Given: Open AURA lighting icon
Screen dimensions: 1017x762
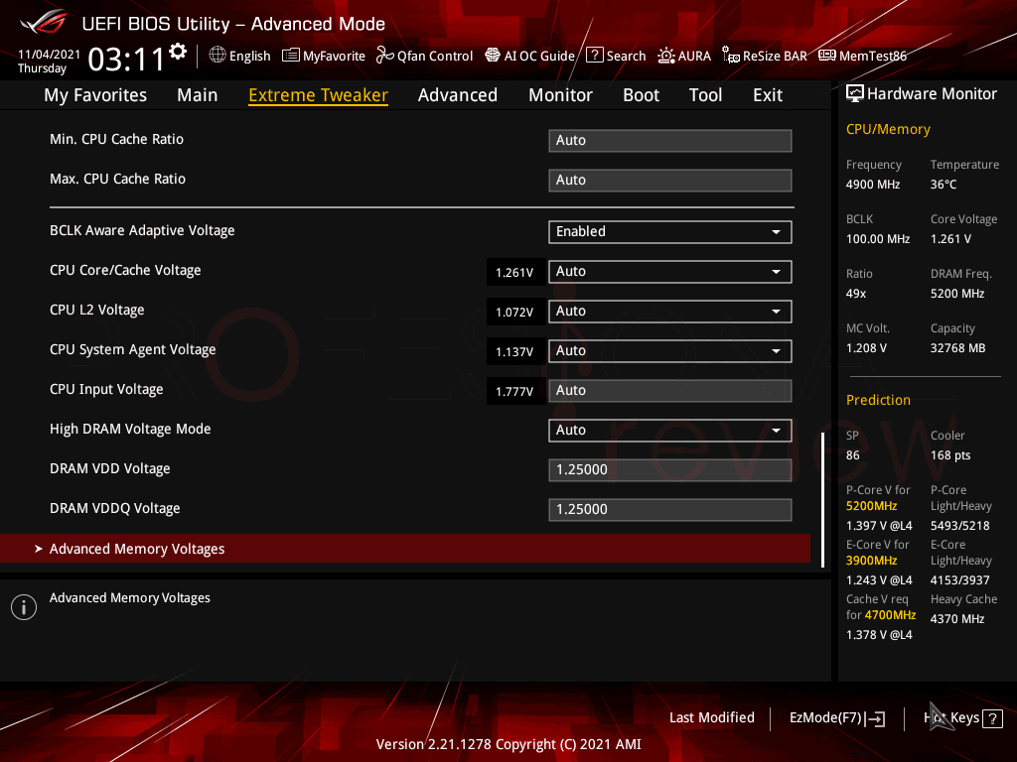Looking at the screenshot, I should tap(666, 56).
